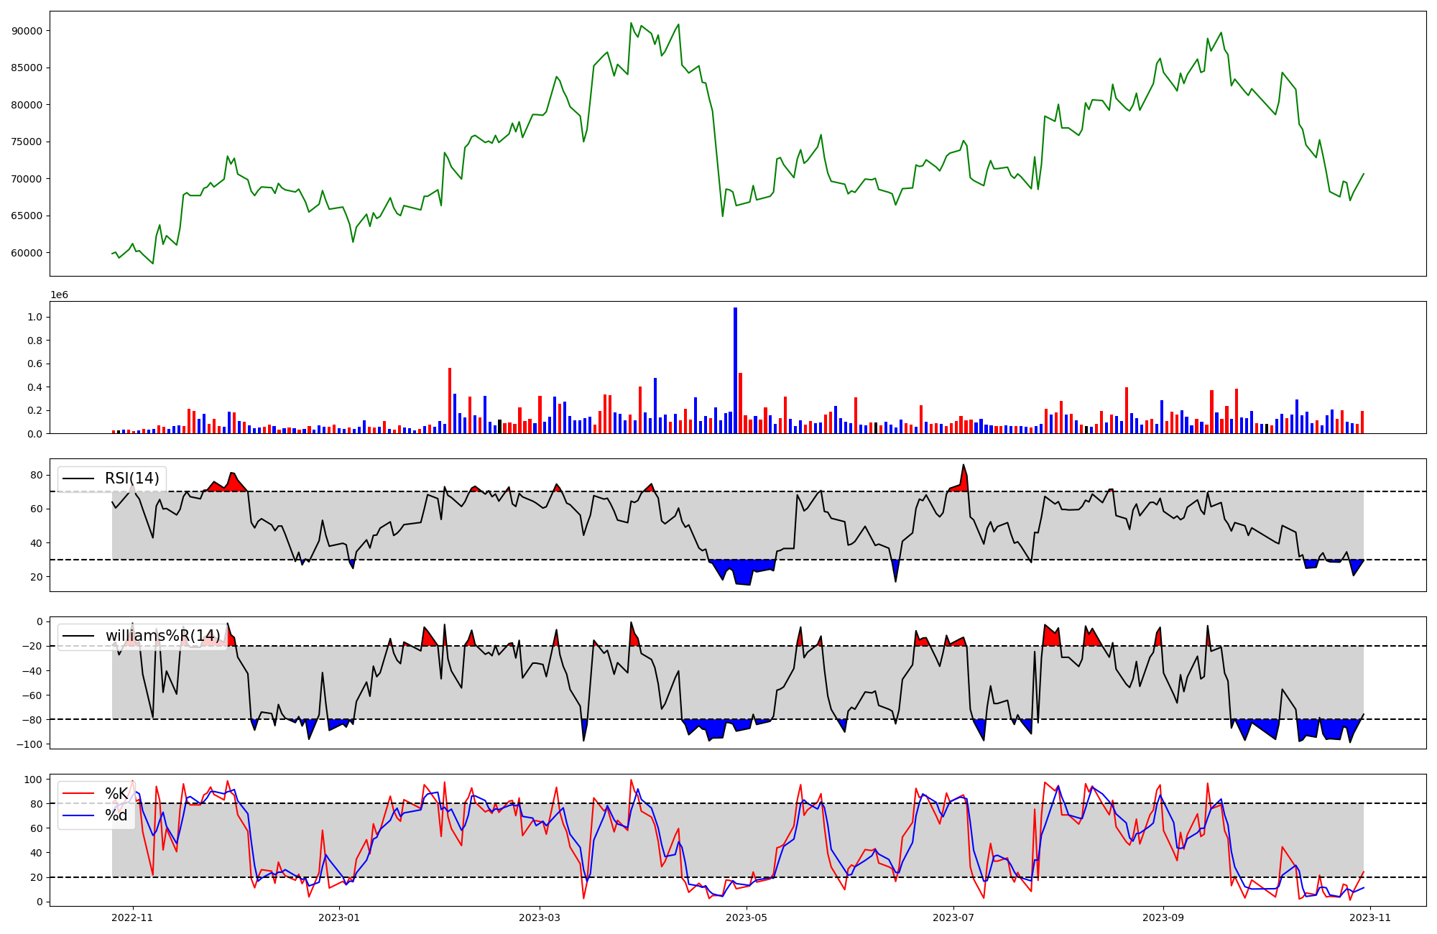Select the 2023-09 date axis label
The width and height of the screenshot is (1437, 934).
click(x=1163, y=917)
